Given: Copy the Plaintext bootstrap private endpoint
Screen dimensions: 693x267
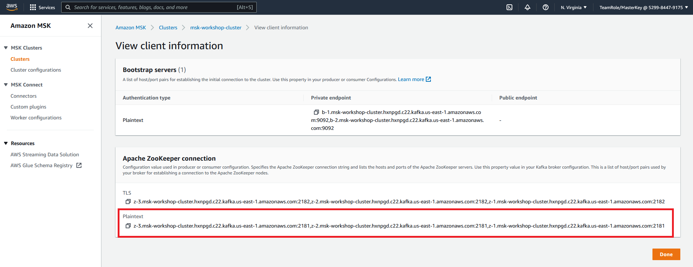Looking at the screenshot, I should click(x=316, y=112).
